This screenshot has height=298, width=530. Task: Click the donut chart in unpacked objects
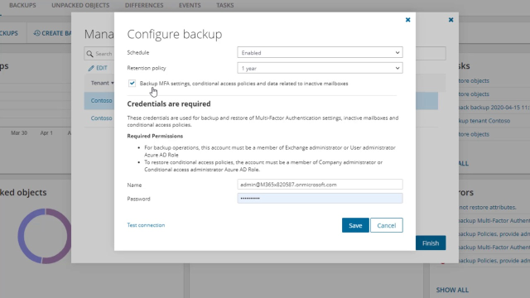(x=44, y=236)
